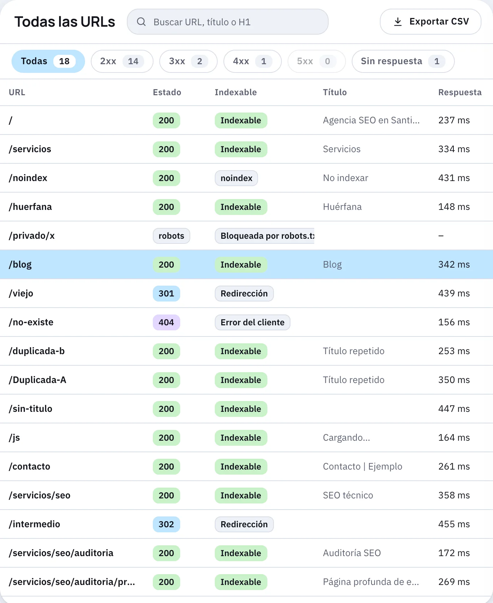Select the /no-existe URL row

(246, 322)
